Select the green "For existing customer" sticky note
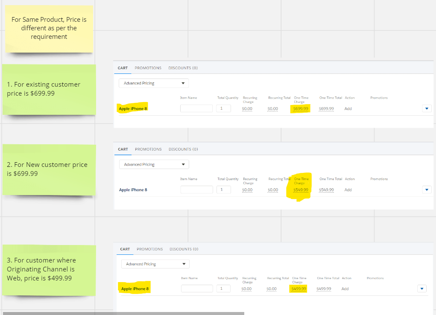Viewport: 436px width, 315px height. (49, 89)
